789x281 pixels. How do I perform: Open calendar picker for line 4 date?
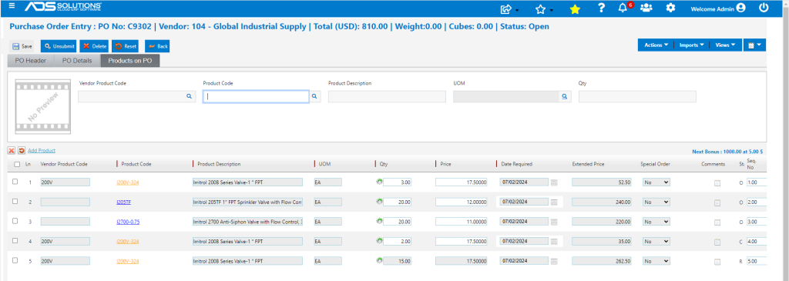pyautogui.click(x=554, y=241)
